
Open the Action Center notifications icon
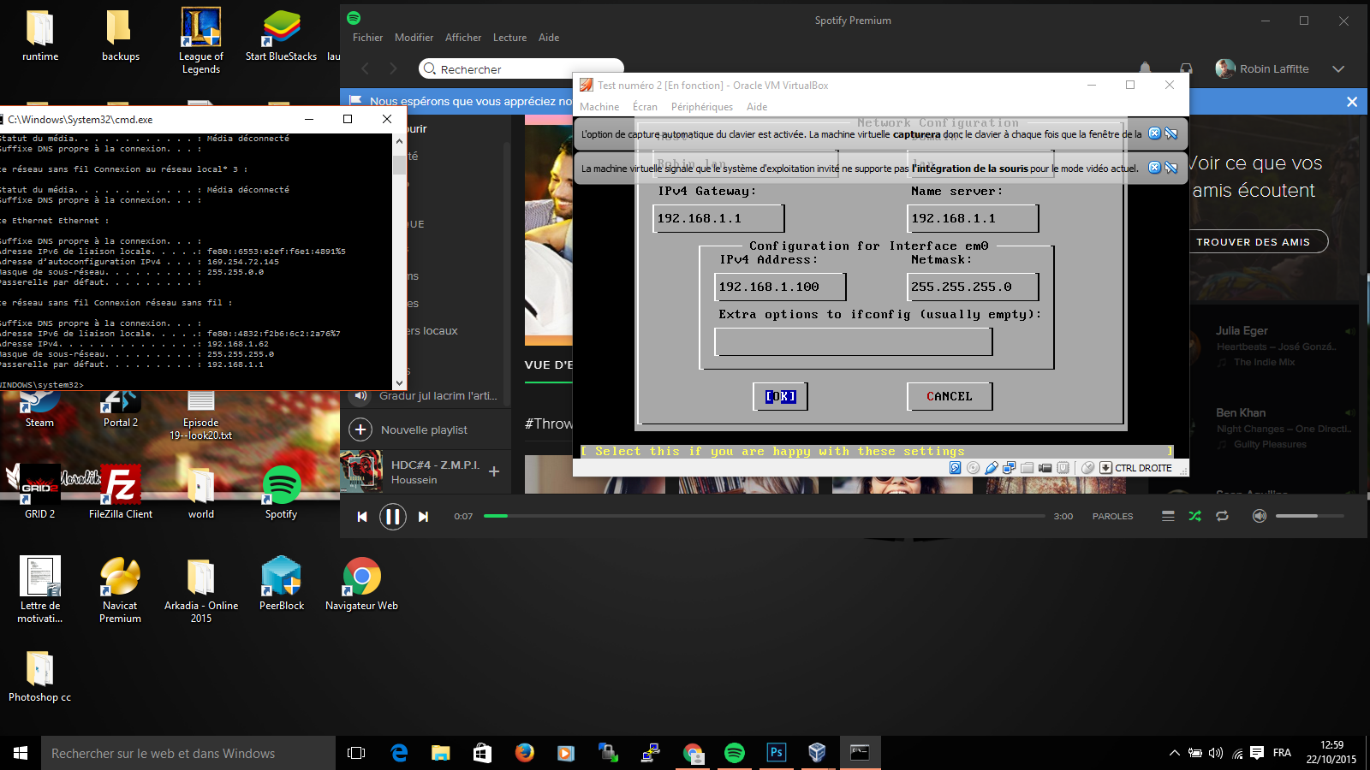1257,753
